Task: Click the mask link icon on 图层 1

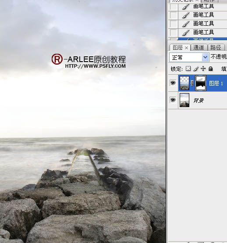Action: click(192, 83)
